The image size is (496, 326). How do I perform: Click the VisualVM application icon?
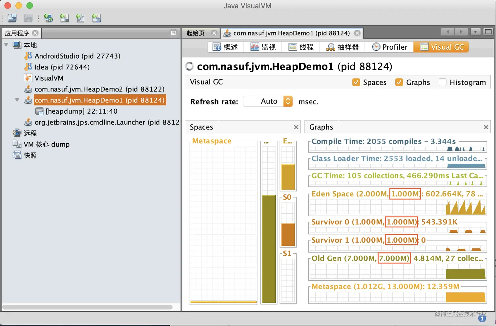pyautogui.click(x=28, y=78)
